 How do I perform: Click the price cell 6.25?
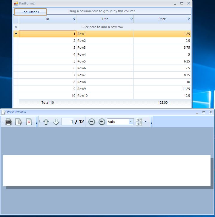pos(162,61)
